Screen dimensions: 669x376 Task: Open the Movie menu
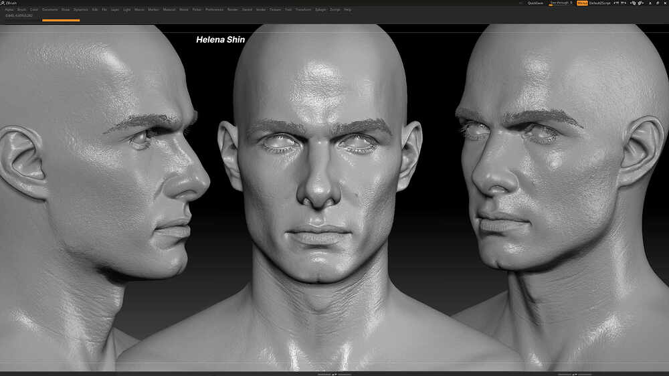click(x=184, y=9)
